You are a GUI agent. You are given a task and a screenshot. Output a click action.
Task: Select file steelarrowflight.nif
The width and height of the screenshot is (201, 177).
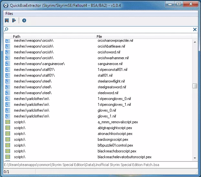pos(111,81)
